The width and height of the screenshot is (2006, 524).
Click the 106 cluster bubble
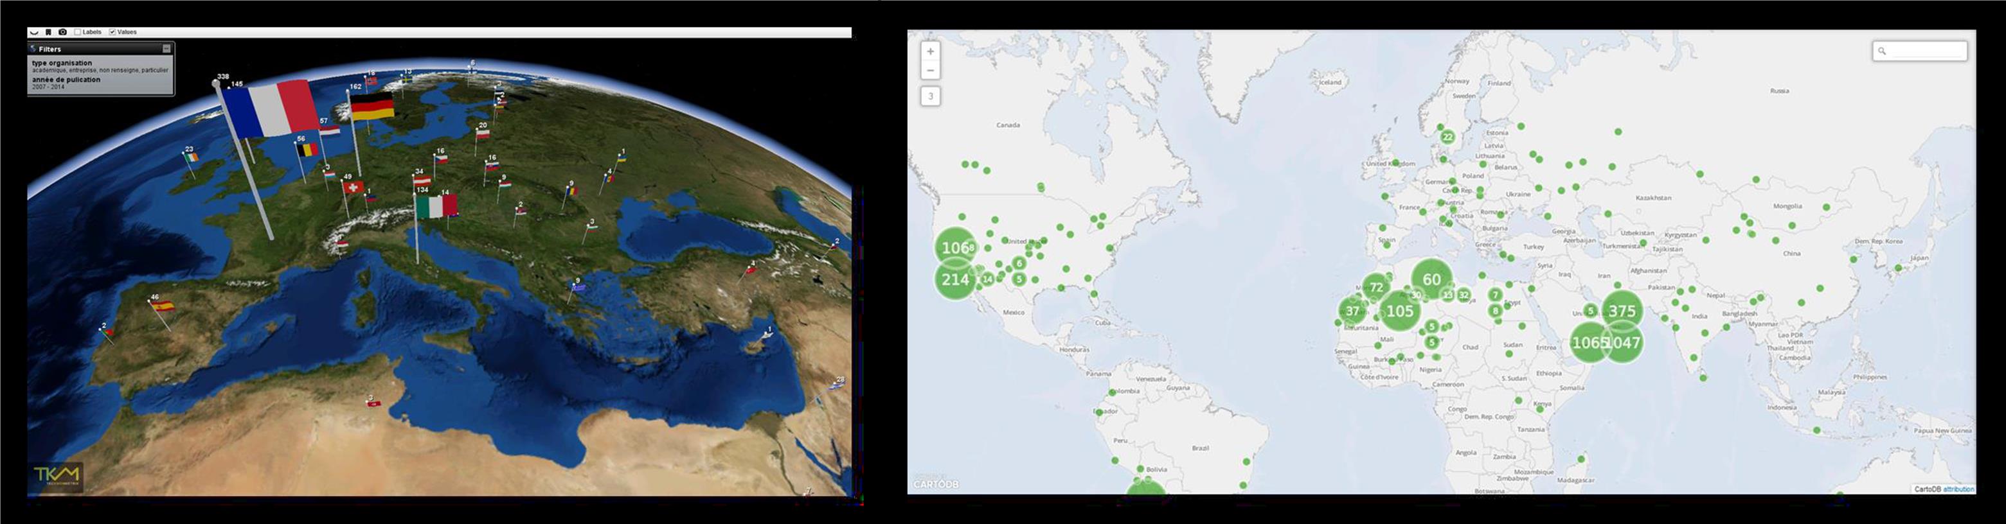[x=956, y=247]
